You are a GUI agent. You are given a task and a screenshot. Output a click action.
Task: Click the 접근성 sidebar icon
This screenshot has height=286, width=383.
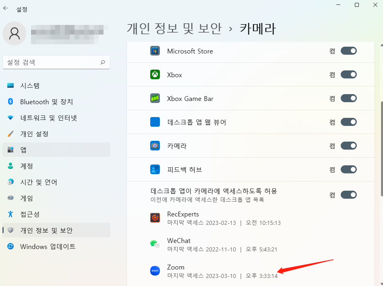pyautogui.click(x=11, y=214)
